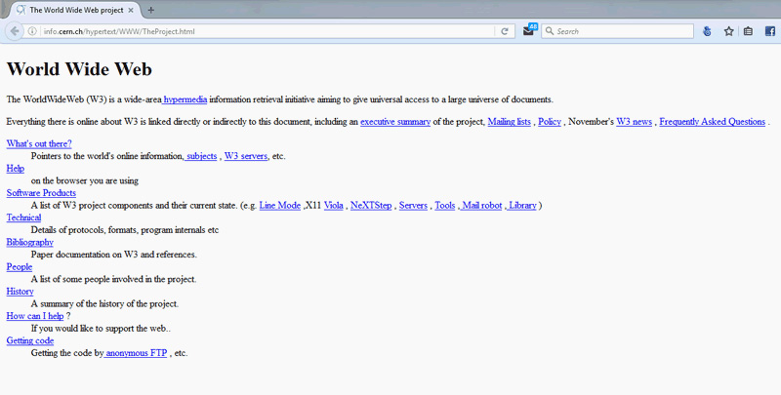
Task: Open the Mail robot link
Action: coord(481,206)
